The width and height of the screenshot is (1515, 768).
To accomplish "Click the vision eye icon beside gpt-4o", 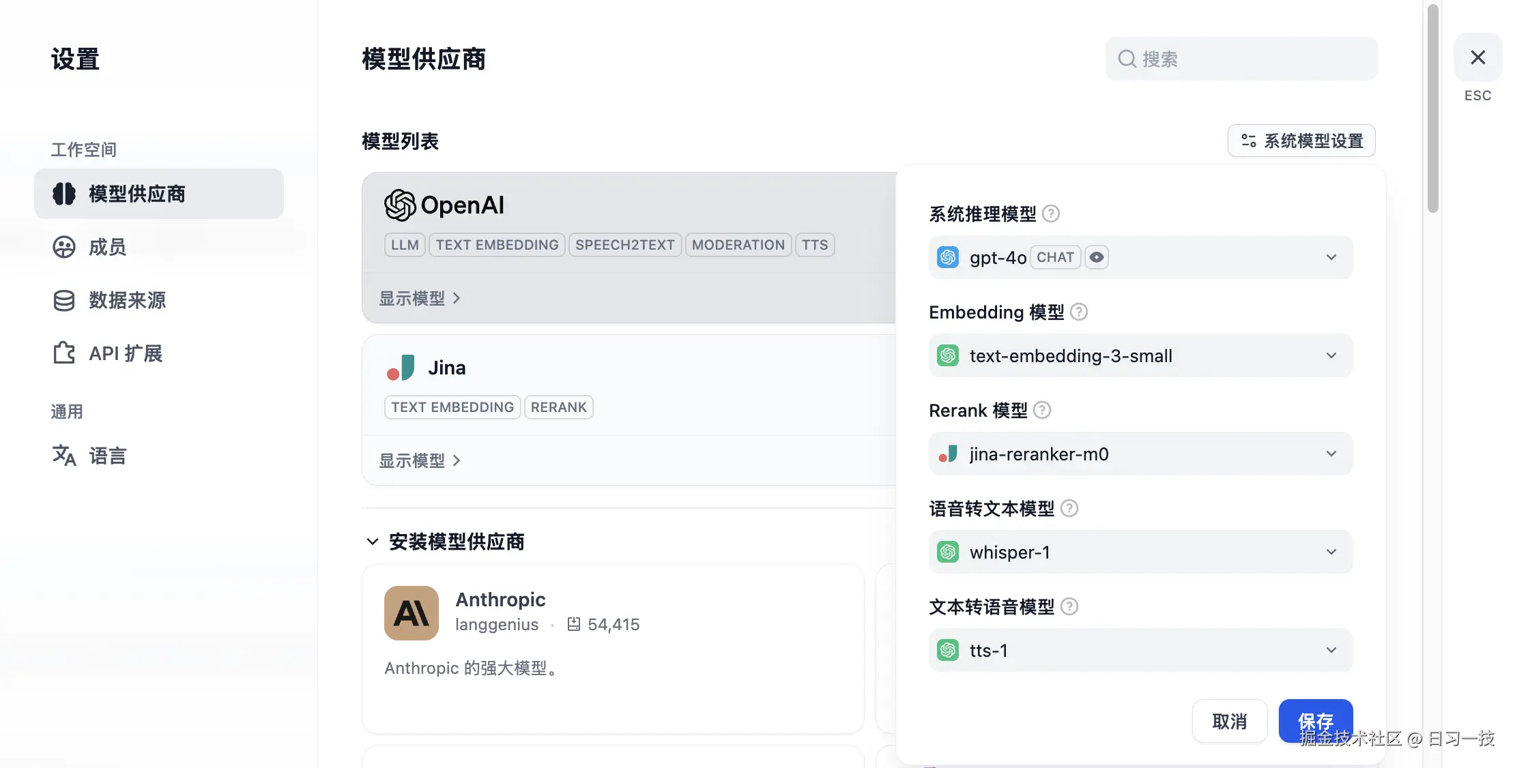I will click(1096, 258).
